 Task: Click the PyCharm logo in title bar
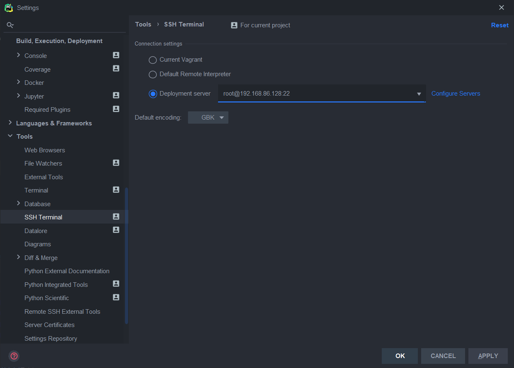pos(8,7)
